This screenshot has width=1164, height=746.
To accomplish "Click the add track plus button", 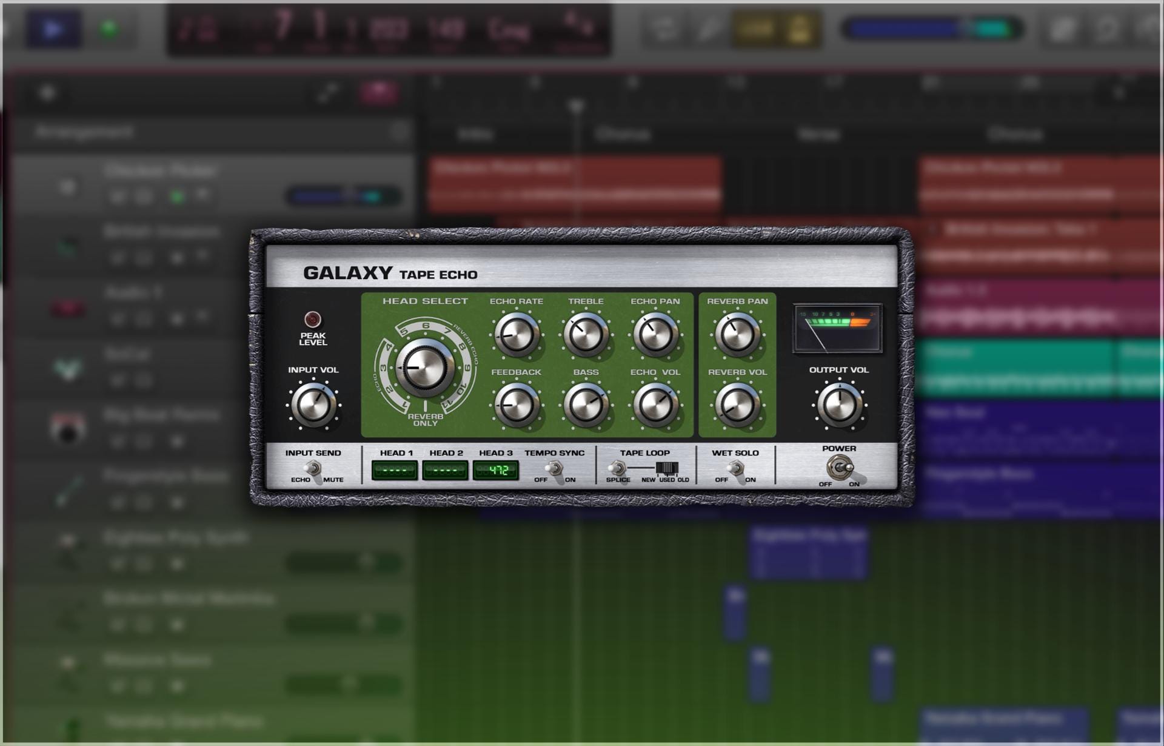I will click(47, 93).
